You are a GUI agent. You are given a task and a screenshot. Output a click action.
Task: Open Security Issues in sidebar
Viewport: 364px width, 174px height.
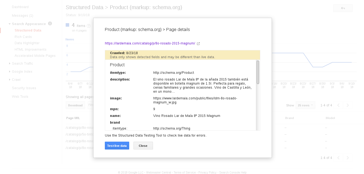pos(24,88)
